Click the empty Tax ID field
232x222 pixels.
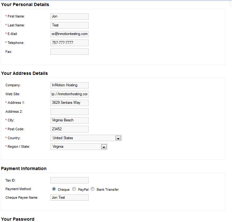click(x=70, y=181)
